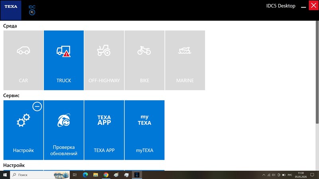
Task: Launch the TEXA APP tile
Action: coord(104,130)
